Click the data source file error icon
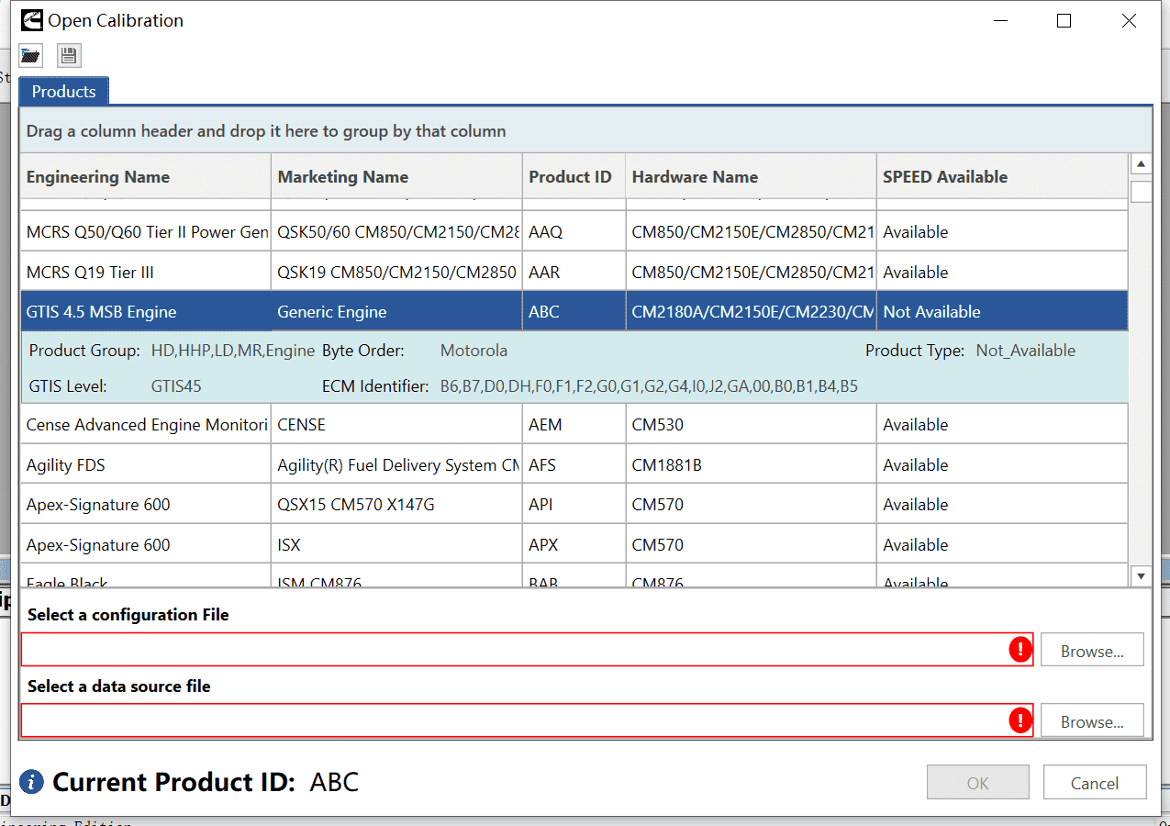This screenshot has width=1170, height=826. (1020, 720)
